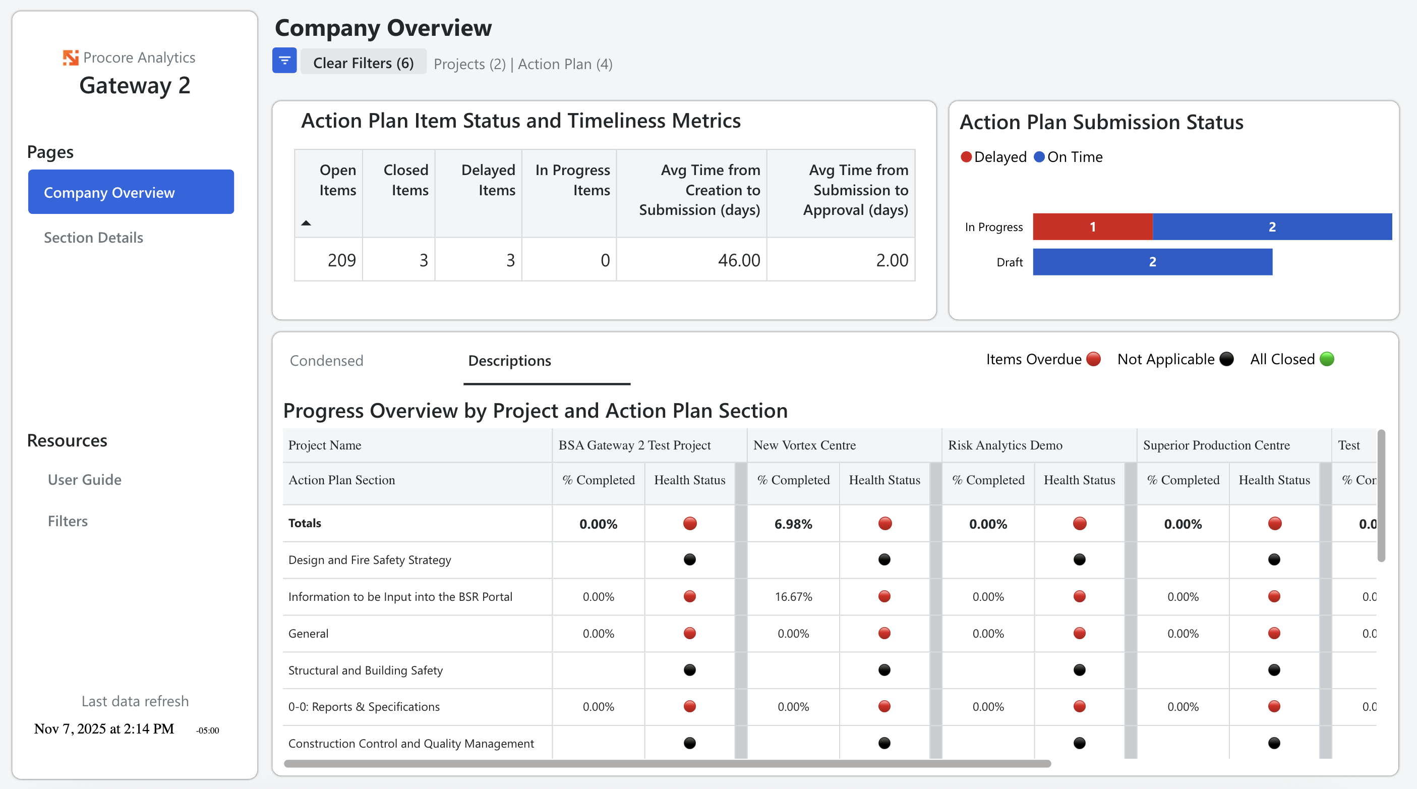Open the User Guide resource

[x=84, y=479]
